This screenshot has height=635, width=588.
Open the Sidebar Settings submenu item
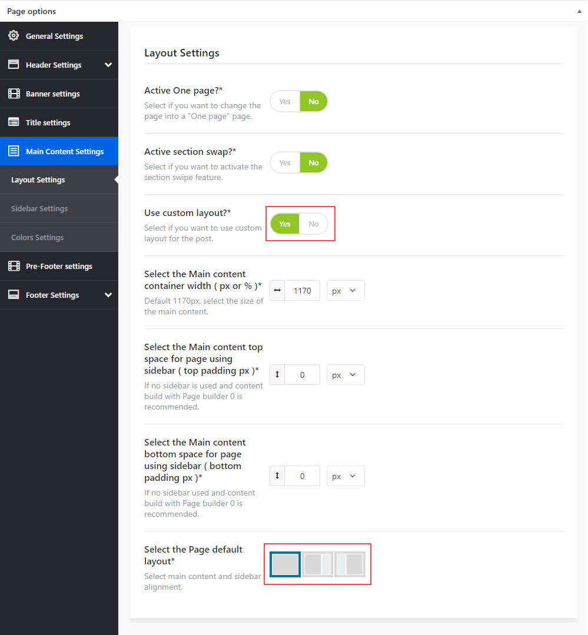coord(39,208)
